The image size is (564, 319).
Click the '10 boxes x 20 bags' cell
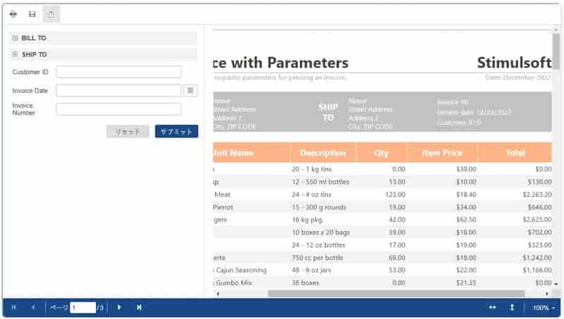click(321, 232)
